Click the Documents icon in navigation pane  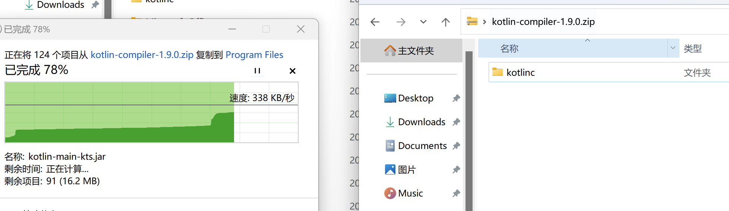390,146
